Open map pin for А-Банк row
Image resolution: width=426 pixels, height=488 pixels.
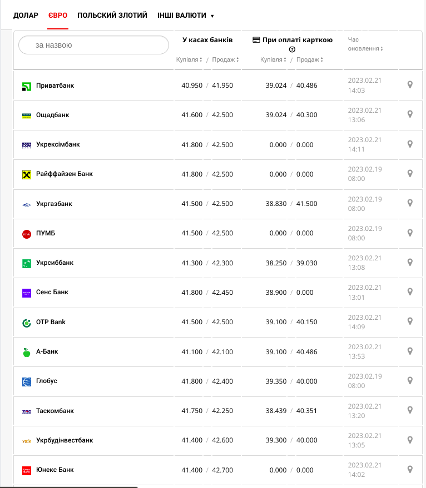(x=410, y=351)
